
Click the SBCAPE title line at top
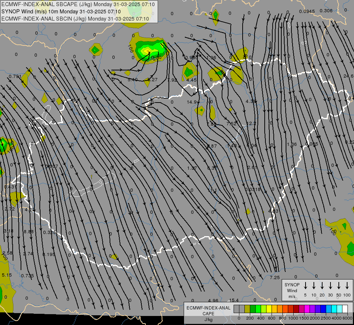[78, 4]
